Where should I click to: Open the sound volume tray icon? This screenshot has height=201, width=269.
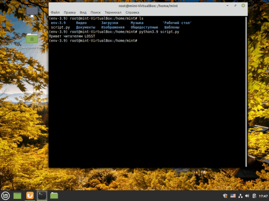(247, 196)
